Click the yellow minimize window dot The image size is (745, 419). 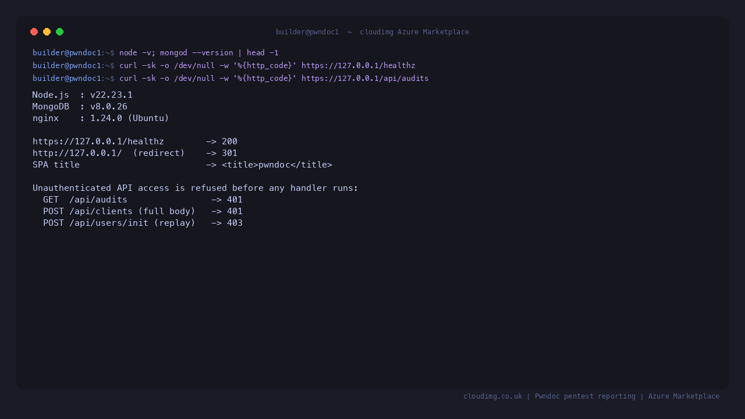tap(47, 32)
